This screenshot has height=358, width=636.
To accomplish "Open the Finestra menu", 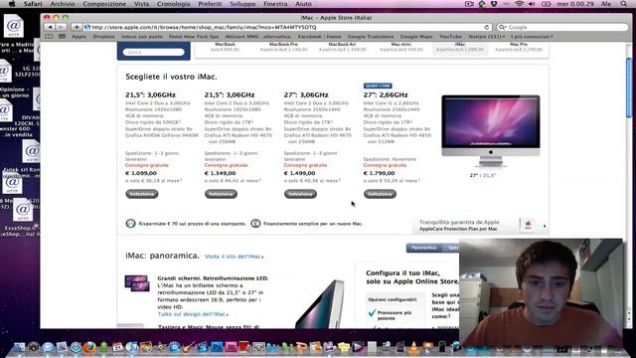I will [x=275, y=4].
